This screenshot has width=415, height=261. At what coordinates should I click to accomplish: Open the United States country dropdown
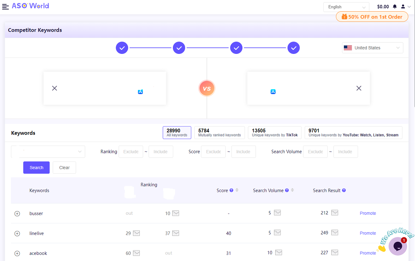372,48
